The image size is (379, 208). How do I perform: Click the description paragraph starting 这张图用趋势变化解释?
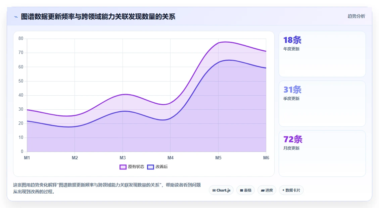coord(107,188)
